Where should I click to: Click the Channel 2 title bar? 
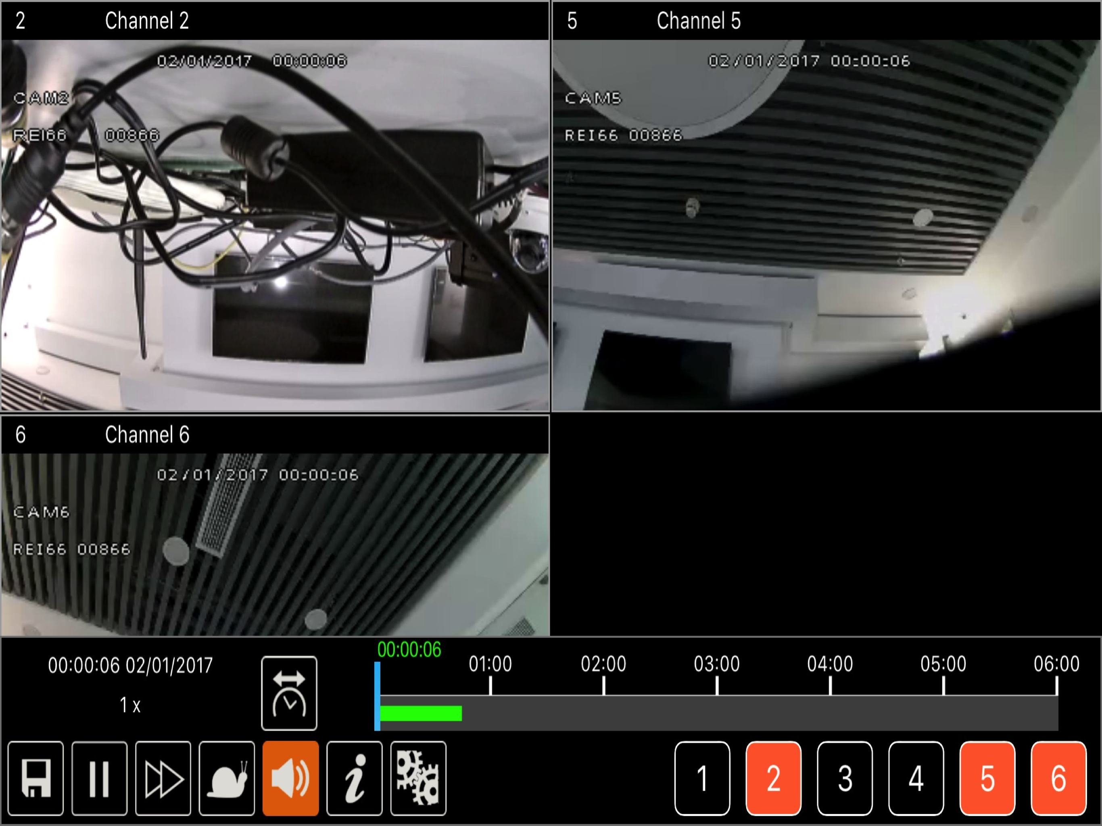coord(275,21)
